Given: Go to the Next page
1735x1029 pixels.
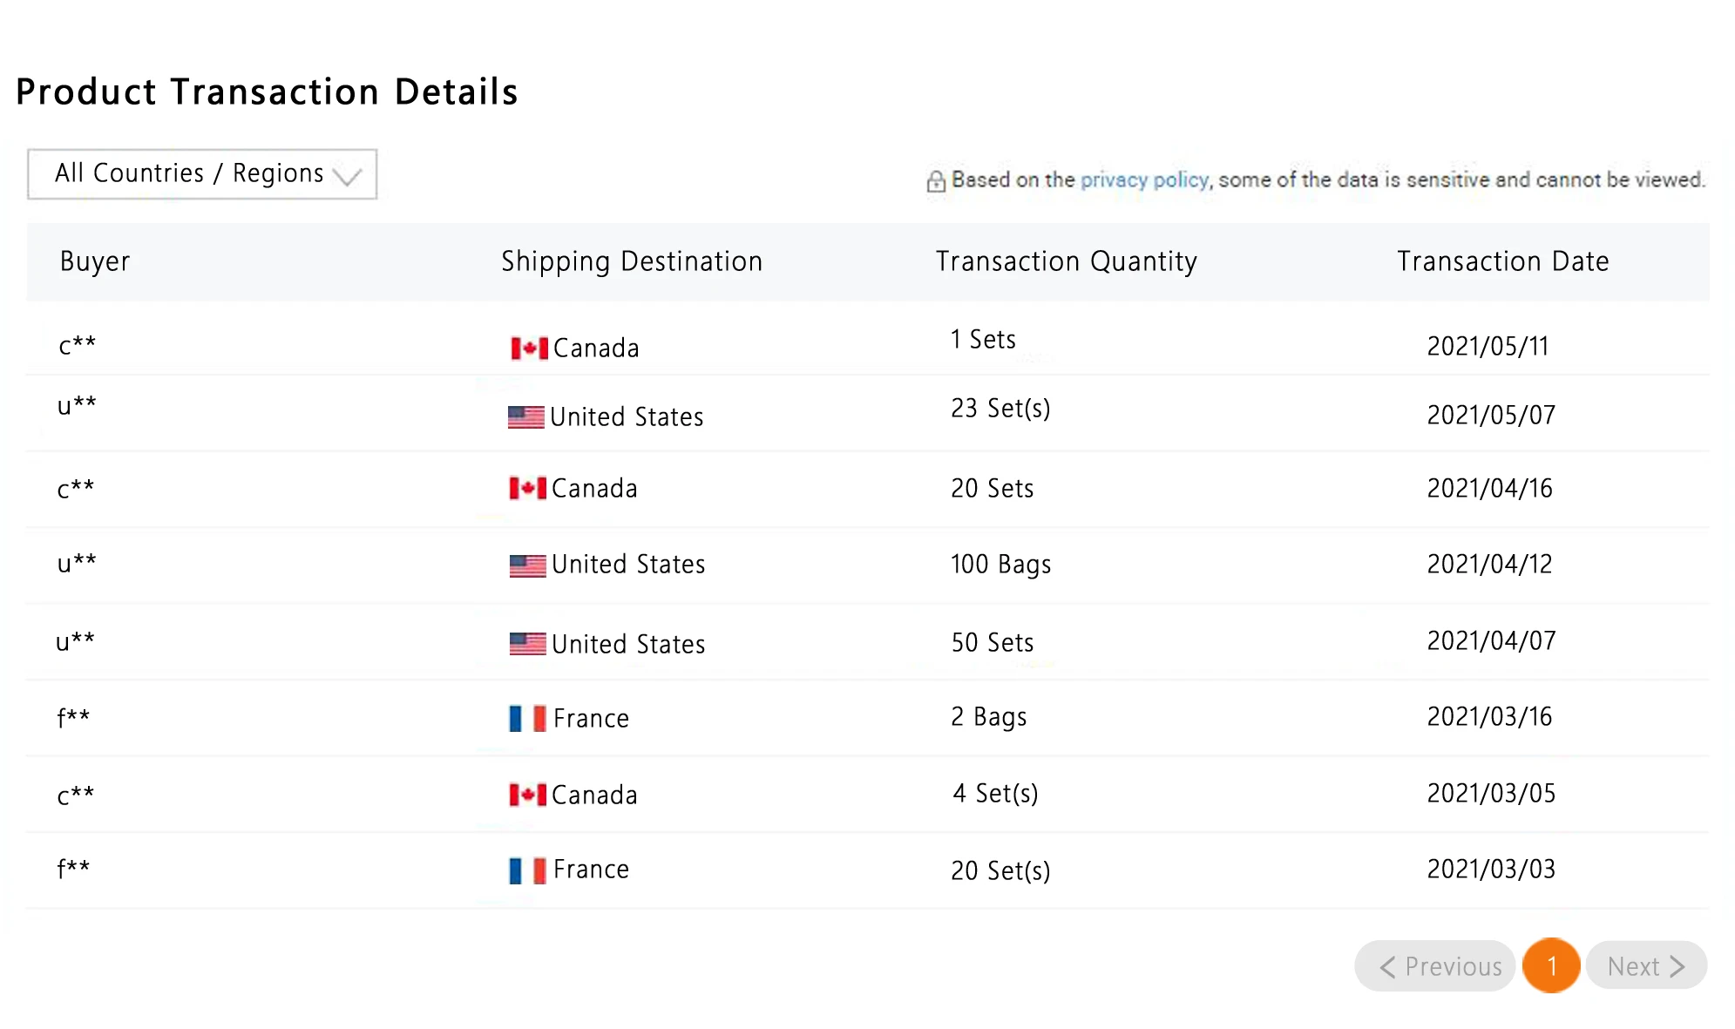Looking at the screenshot, I should [x=1645, y=966].
